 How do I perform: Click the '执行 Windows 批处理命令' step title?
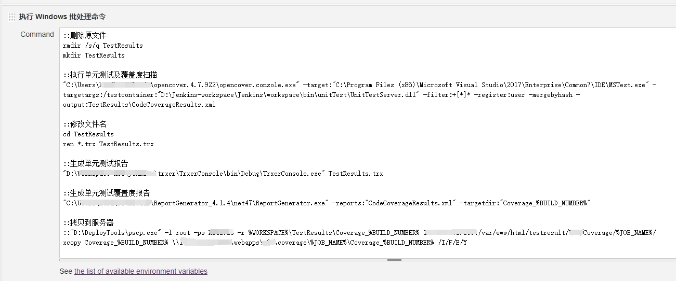click(x=62, y=17)
